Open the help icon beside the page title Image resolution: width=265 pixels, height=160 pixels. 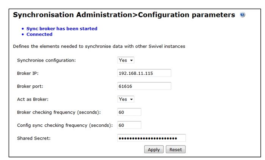[243, 15]
